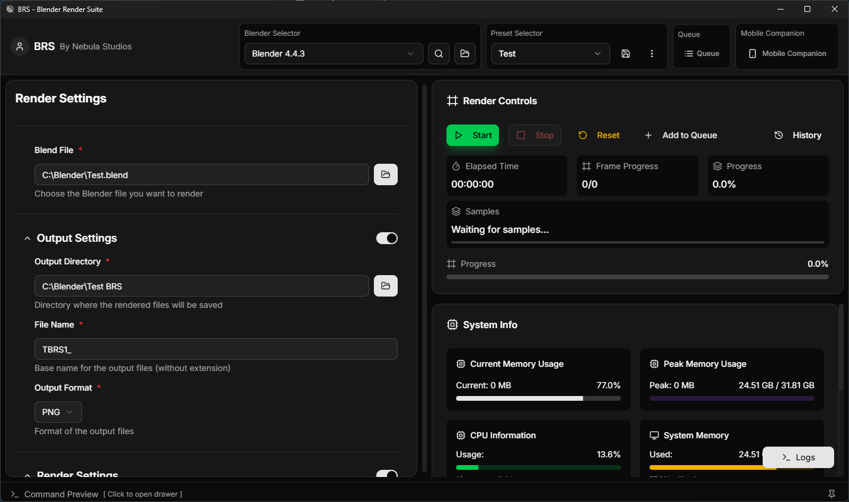Click the elapsed time value 00:00:00

pyautogui.click(x=472, y=184)
